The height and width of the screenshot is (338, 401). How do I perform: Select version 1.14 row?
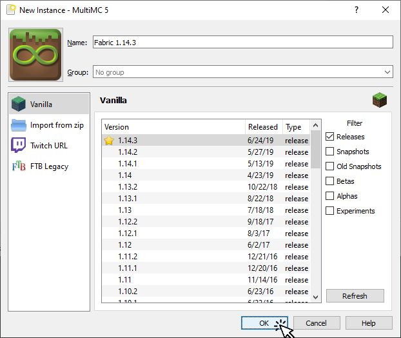tap(206, 175)
